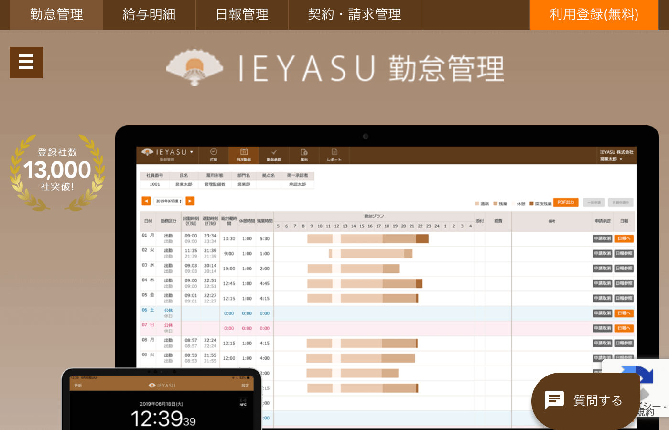Click the chat bubble icon in 質問する
The image size is (669, 430).
pyautogui.click(x=554, y=400)
